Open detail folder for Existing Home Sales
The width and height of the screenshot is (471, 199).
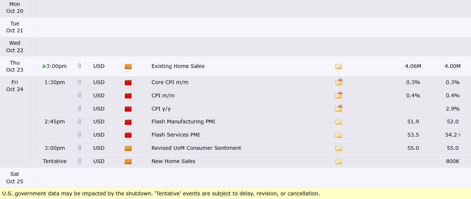coord(338,66)
